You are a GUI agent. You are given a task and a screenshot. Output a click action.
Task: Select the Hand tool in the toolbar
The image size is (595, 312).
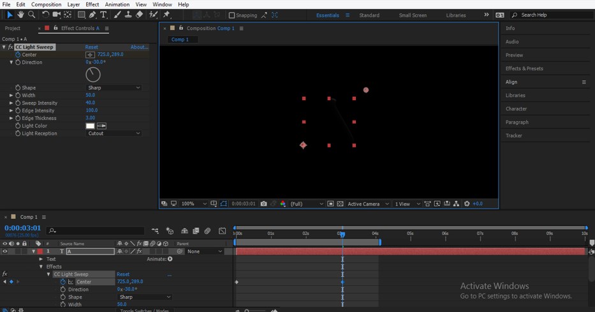coord(20,15)
